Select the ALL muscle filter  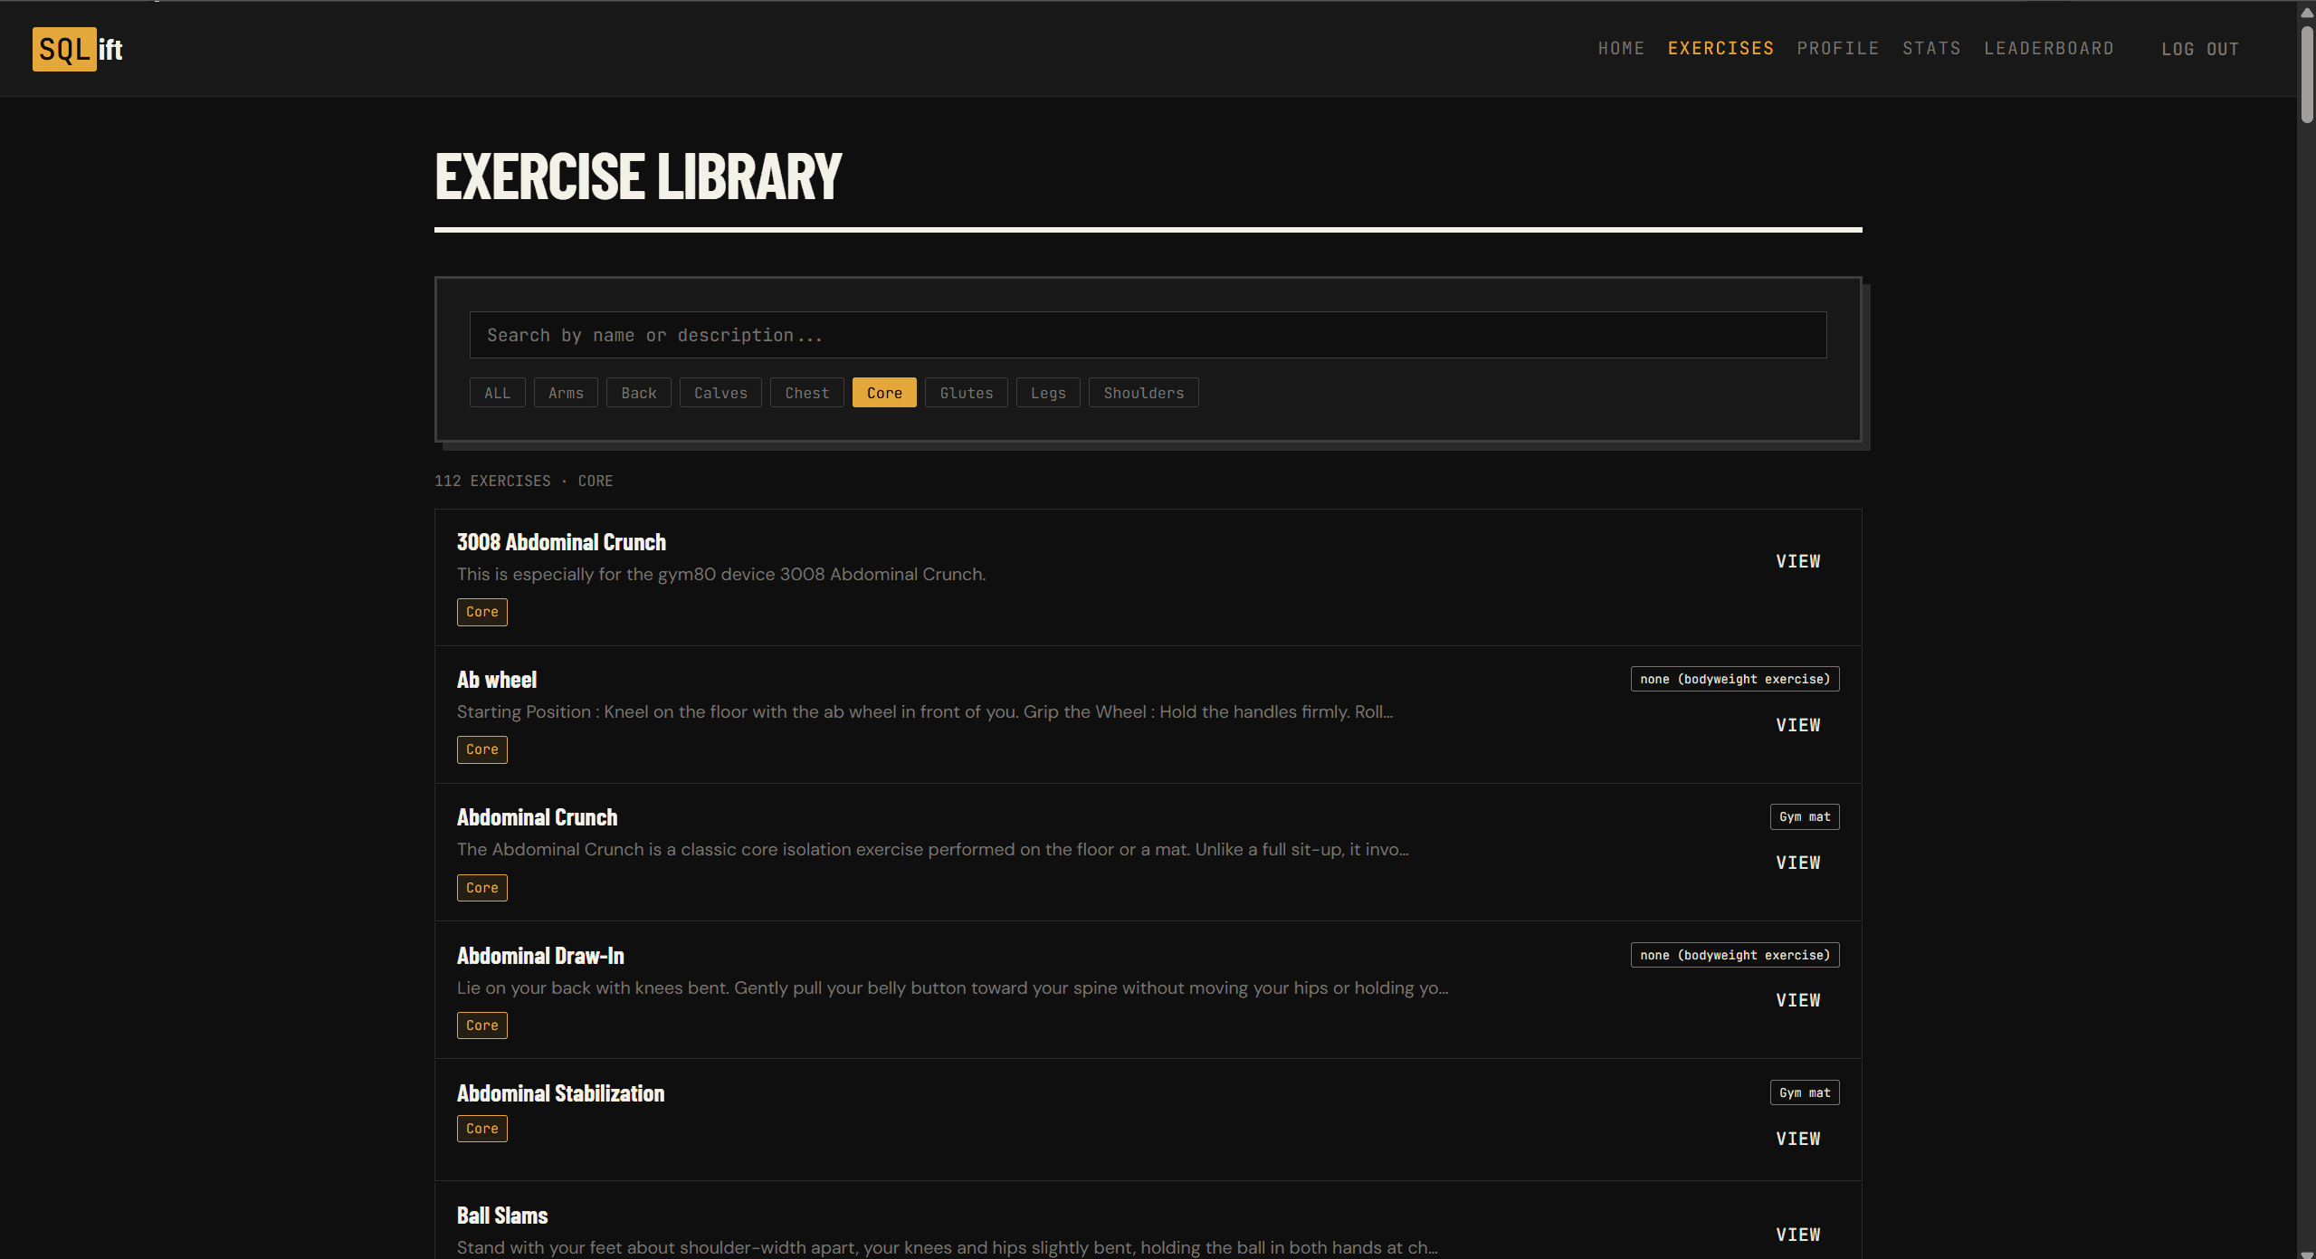point(497,393)
